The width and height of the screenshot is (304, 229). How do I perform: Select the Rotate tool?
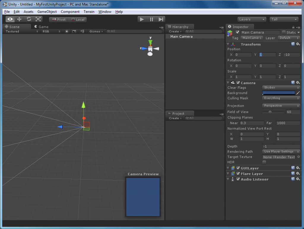(29, 19)
